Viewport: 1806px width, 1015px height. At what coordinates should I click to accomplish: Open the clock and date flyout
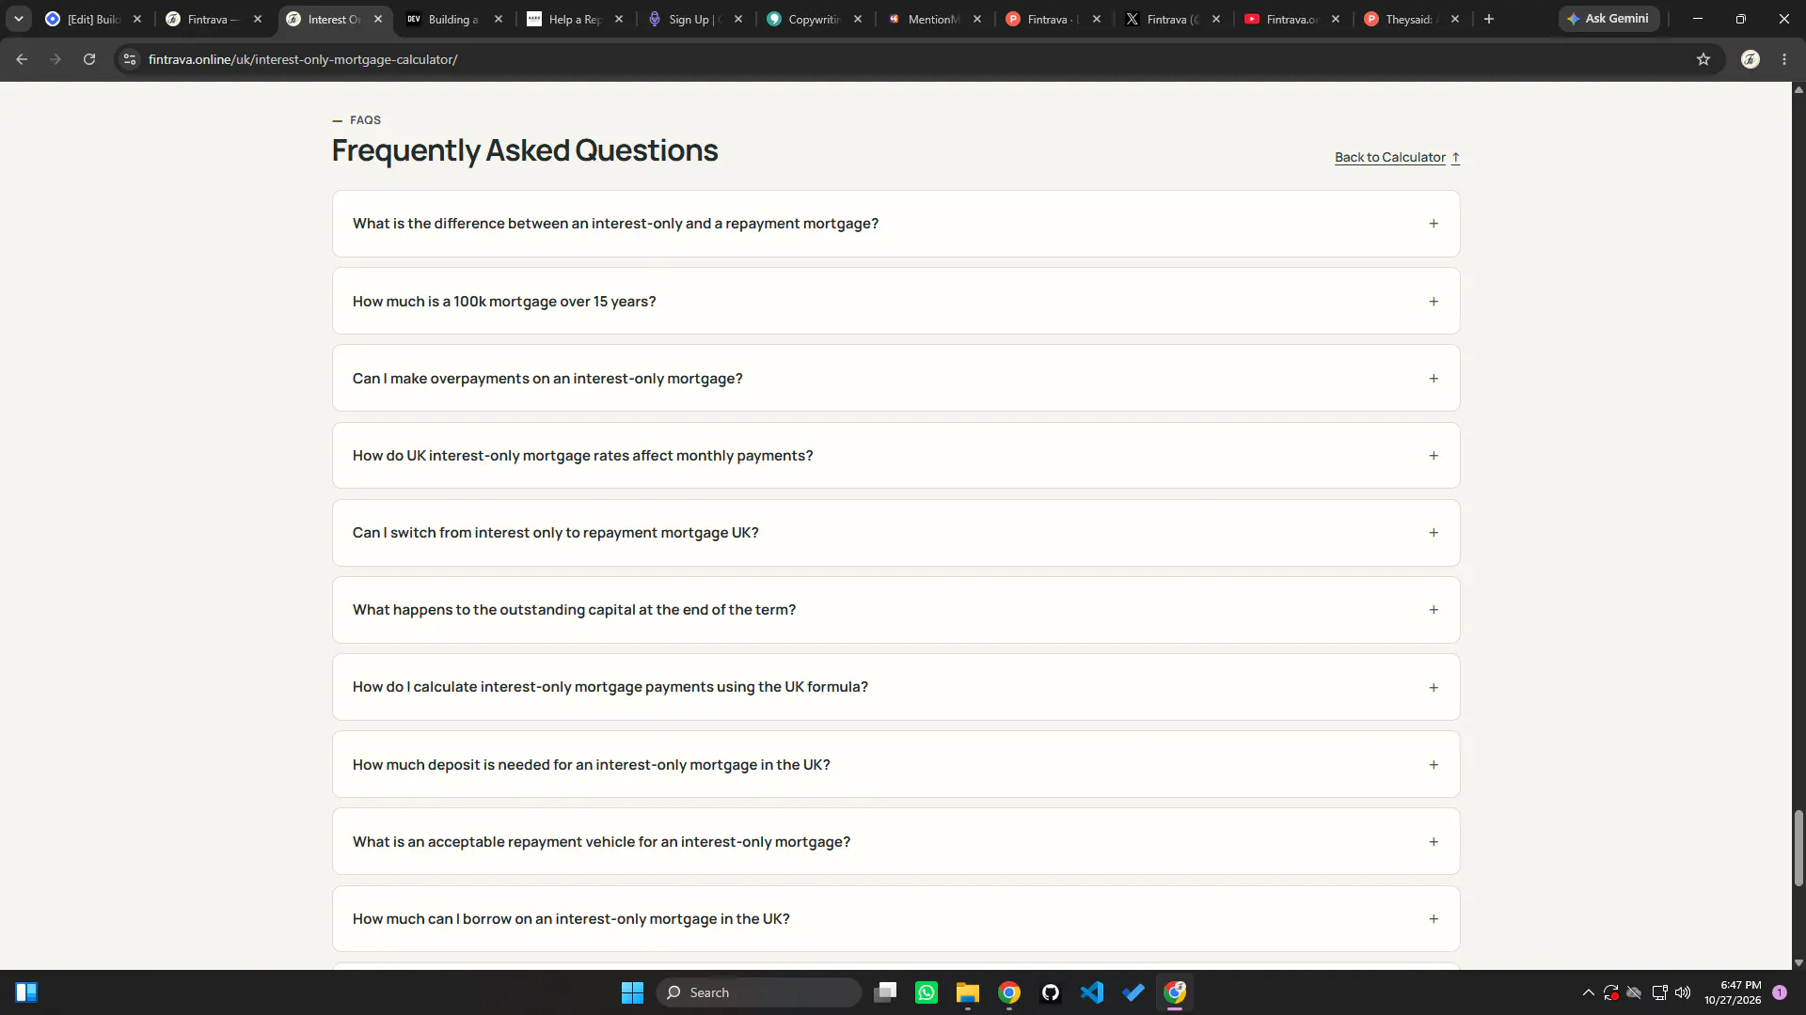point(1732,992)
